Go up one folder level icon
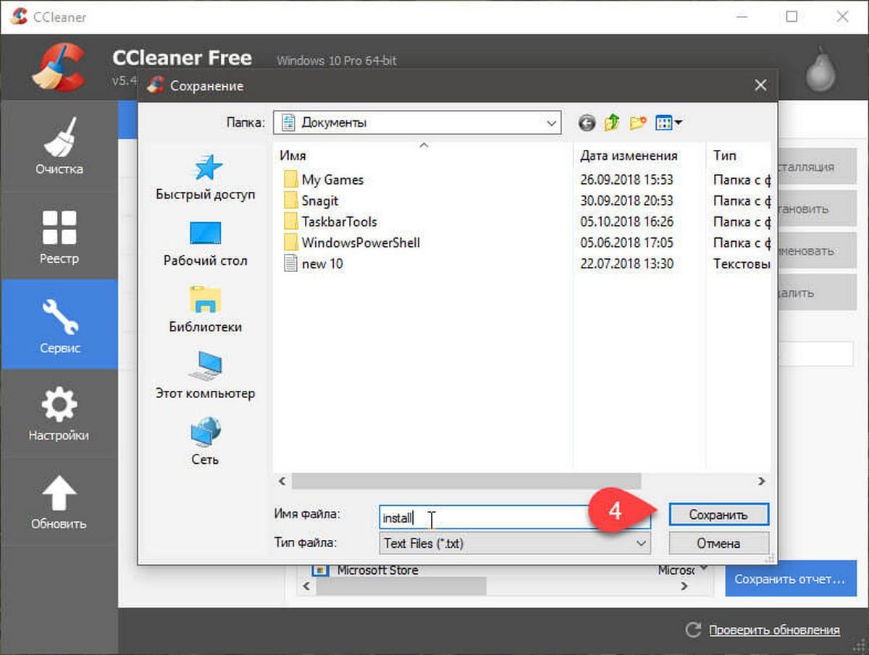 (612, 123)
